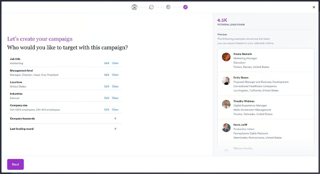The width and height of the screenshot is (320, 174).
Task: Click 'Weitz Investment Management' company text
Action: (x=252, y=110)
